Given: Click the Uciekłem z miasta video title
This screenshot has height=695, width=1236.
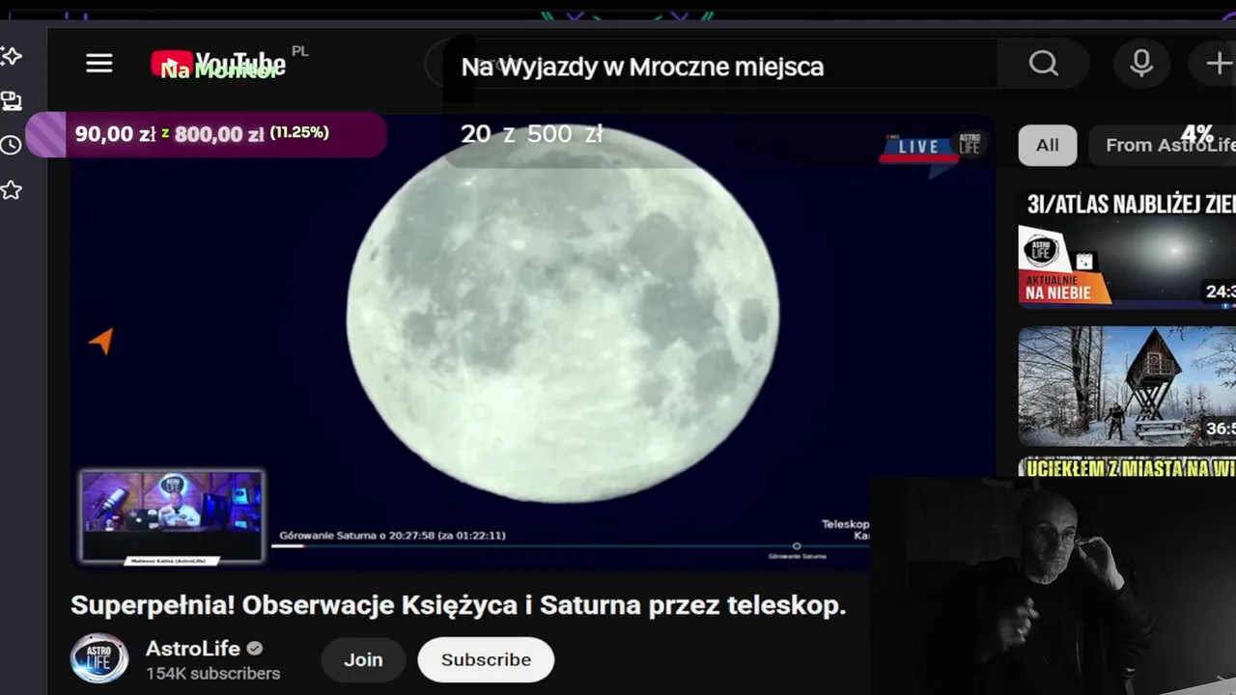Looking at the screenshot, I should [x=1128, y=468].
